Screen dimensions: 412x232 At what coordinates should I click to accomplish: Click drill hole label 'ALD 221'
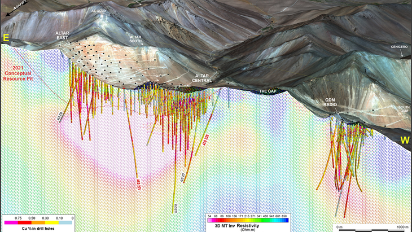coord(138,185)
